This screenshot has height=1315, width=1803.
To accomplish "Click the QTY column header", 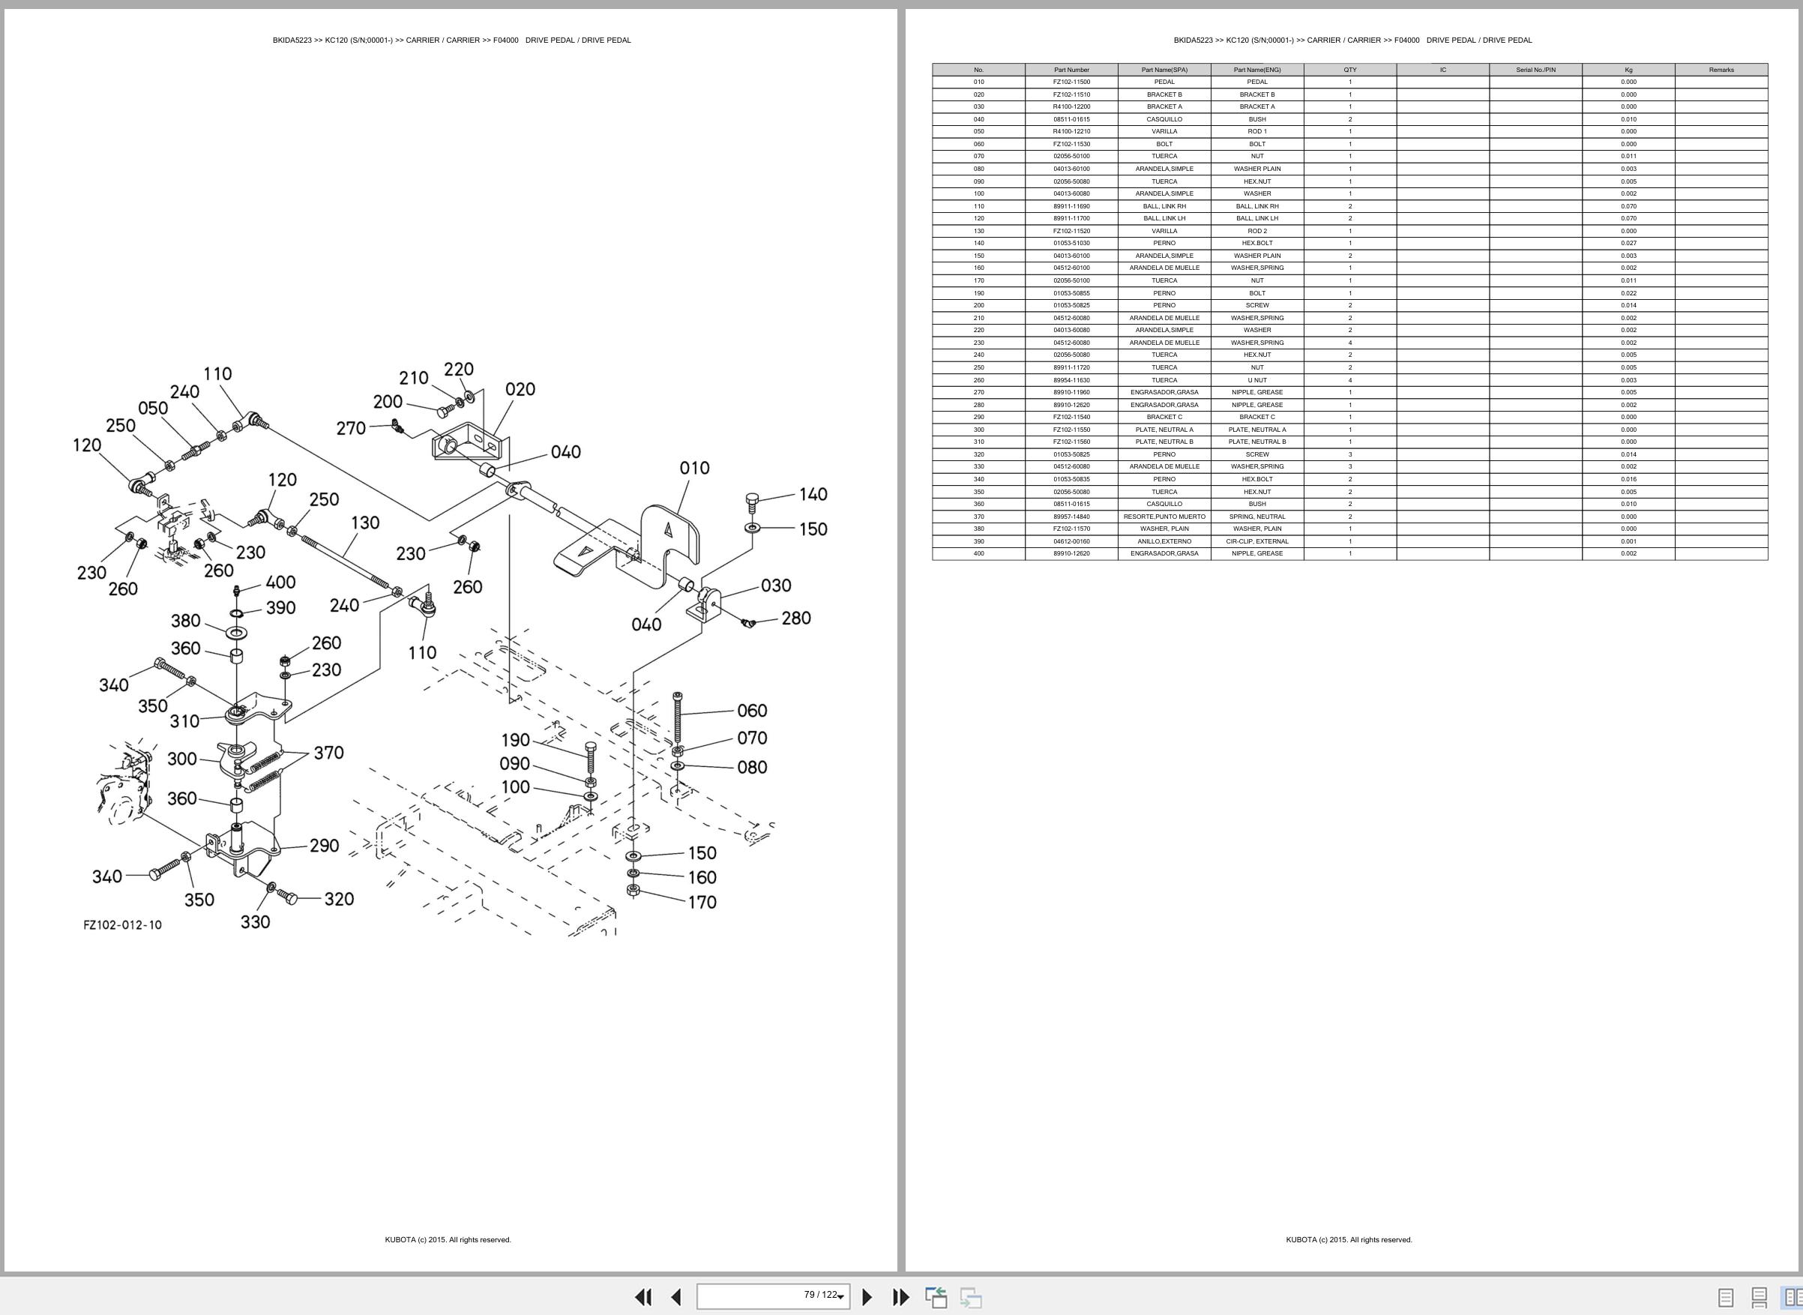I will [1350, 70].
